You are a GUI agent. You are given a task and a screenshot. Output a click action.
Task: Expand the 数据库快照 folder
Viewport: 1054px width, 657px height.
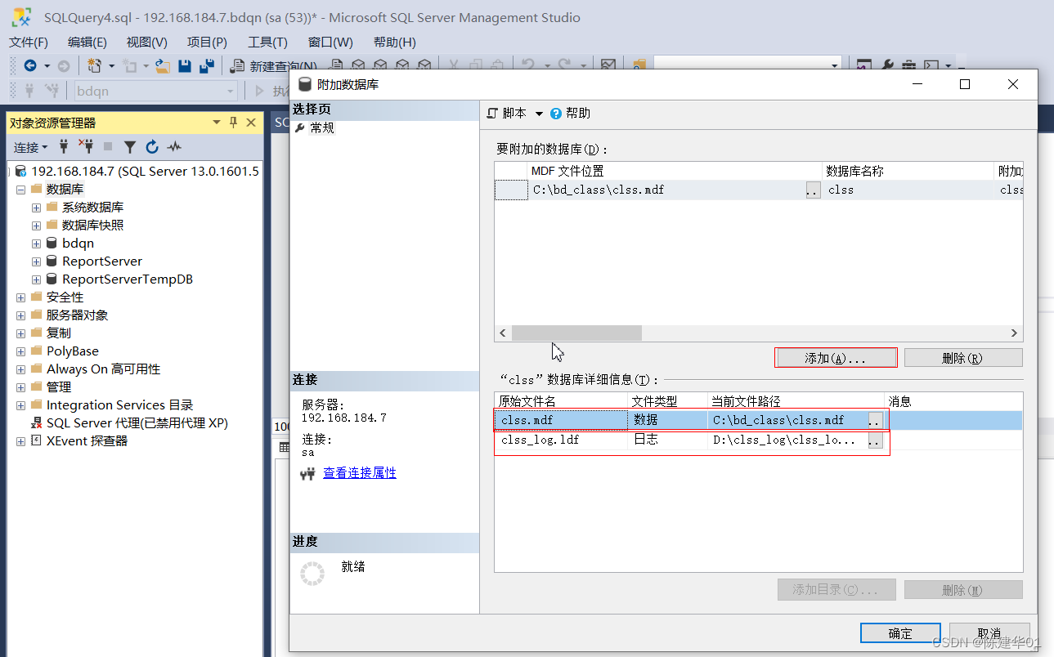tap(36, 226)
